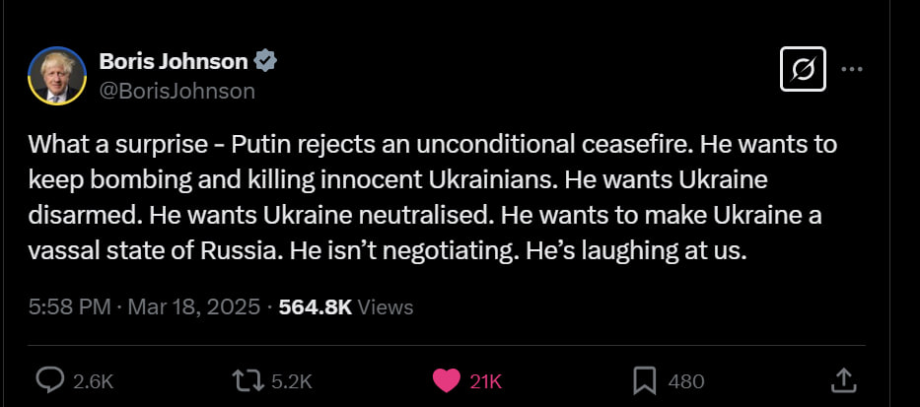Click the Boris Johnson display name
This screenshot has width=920, height=407.
click(x=174, y=61)
